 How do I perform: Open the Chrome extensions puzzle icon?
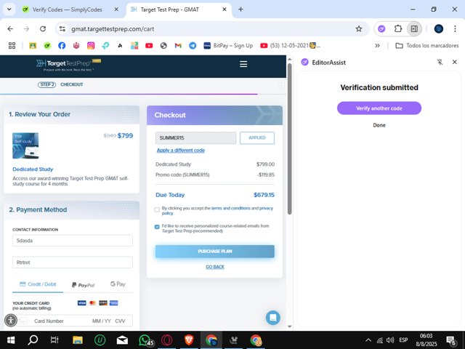click(397, 29)
